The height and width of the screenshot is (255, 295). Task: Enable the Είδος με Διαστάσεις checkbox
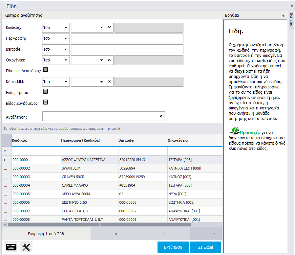pyautogui.click(x=46, y=70)
